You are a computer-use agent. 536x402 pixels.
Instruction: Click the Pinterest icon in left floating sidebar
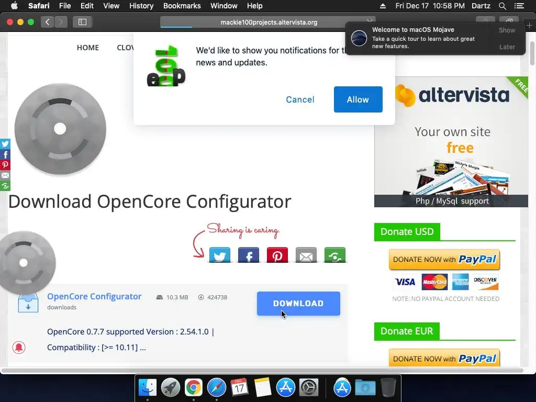[5, 165]
